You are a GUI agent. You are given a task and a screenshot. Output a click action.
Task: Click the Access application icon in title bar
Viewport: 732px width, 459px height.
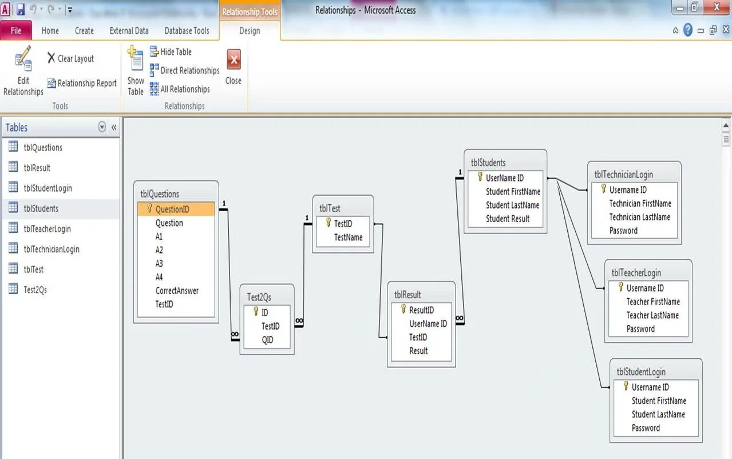[x=6, y=9]
